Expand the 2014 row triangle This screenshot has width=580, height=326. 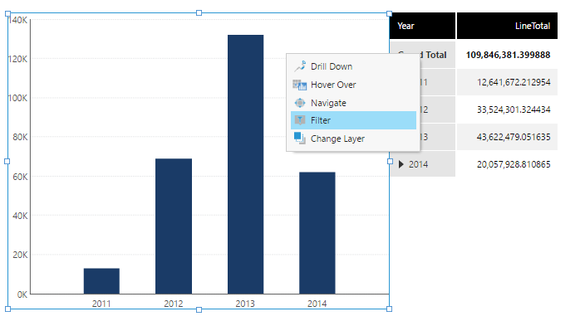point(401,164)
